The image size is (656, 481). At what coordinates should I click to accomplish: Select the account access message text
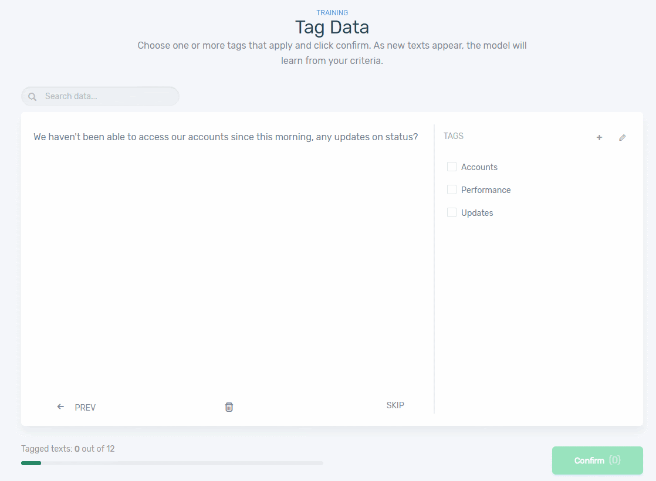pos(226,137)
